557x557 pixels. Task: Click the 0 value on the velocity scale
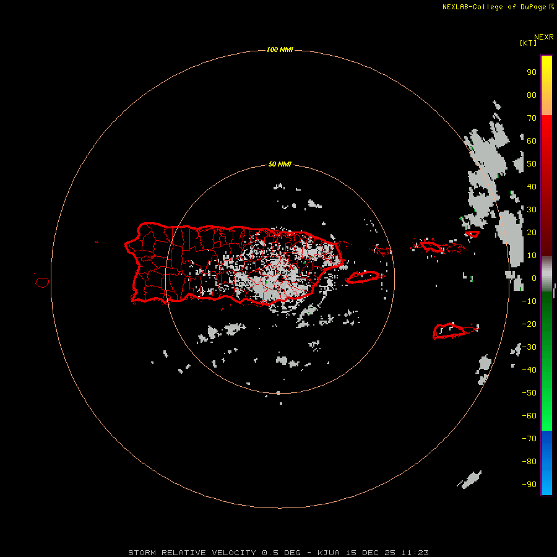[x=534, y=278]
